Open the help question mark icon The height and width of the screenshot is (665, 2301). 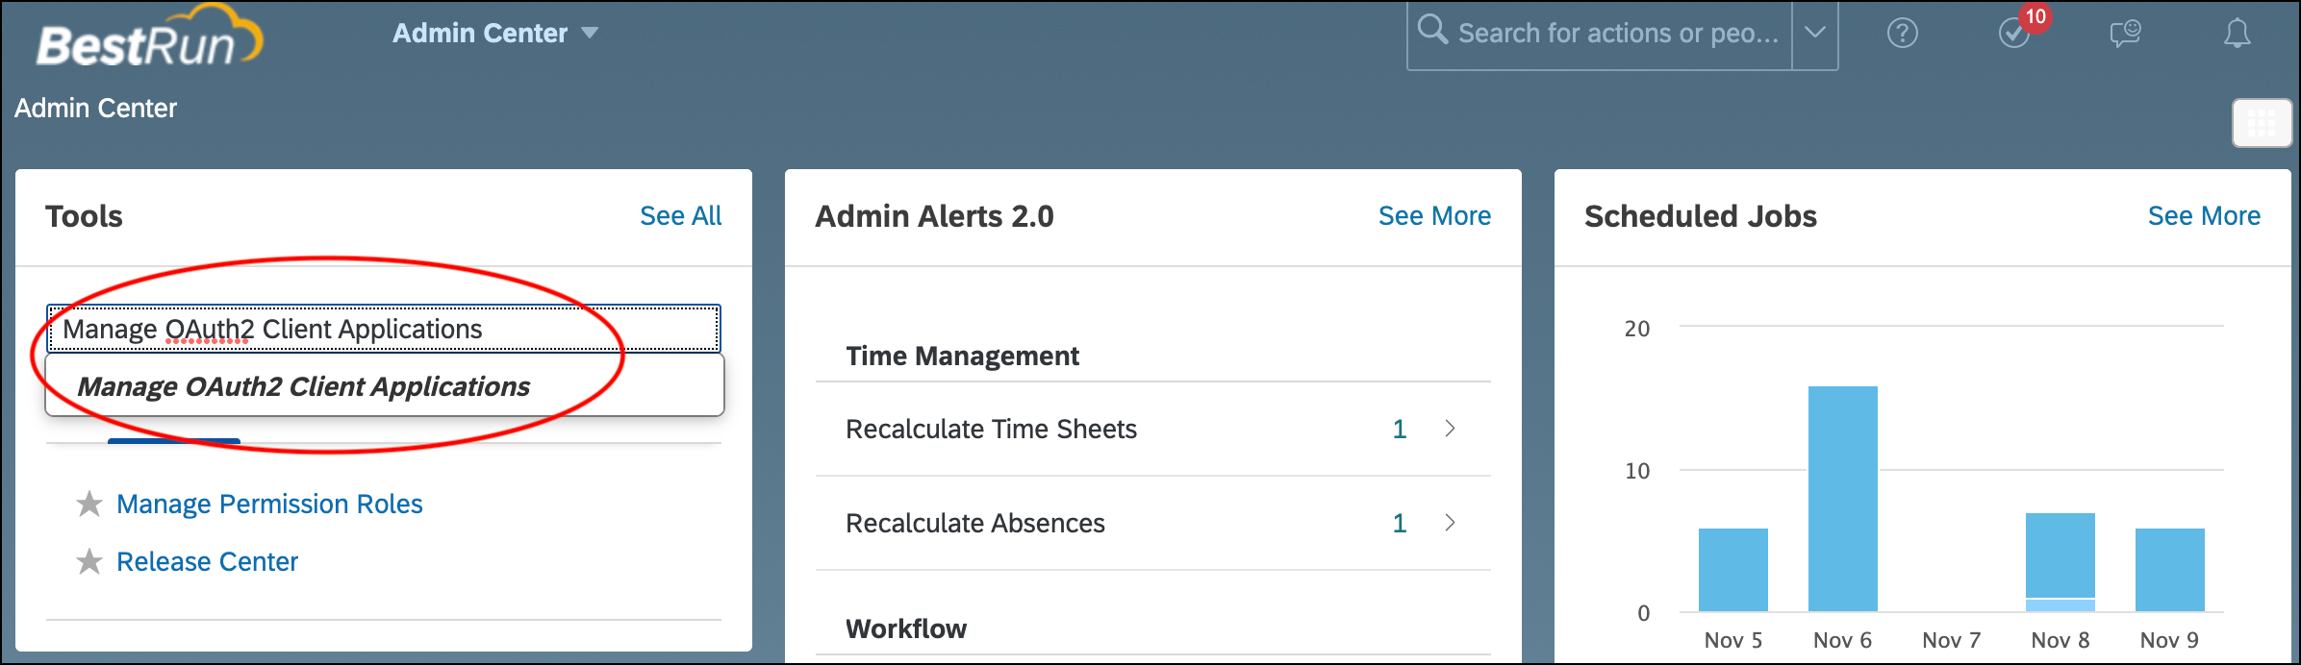(1902, 34)
